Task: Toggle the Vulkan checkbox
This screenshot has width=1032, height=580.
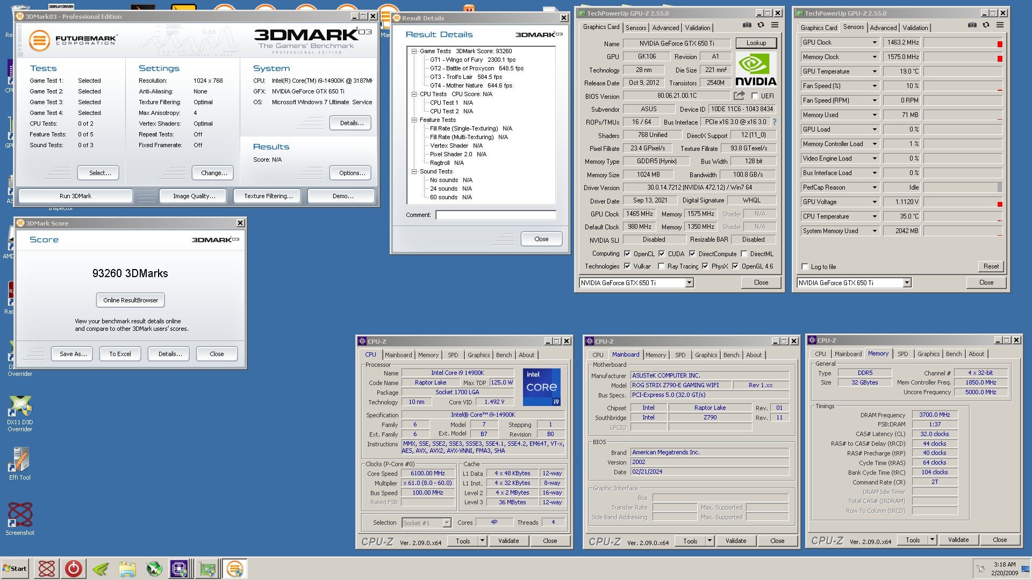Action: 627,266
